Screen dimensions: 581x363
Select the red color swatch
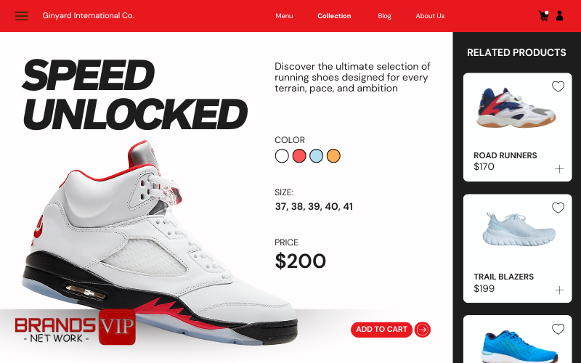[x=299, y=155]
